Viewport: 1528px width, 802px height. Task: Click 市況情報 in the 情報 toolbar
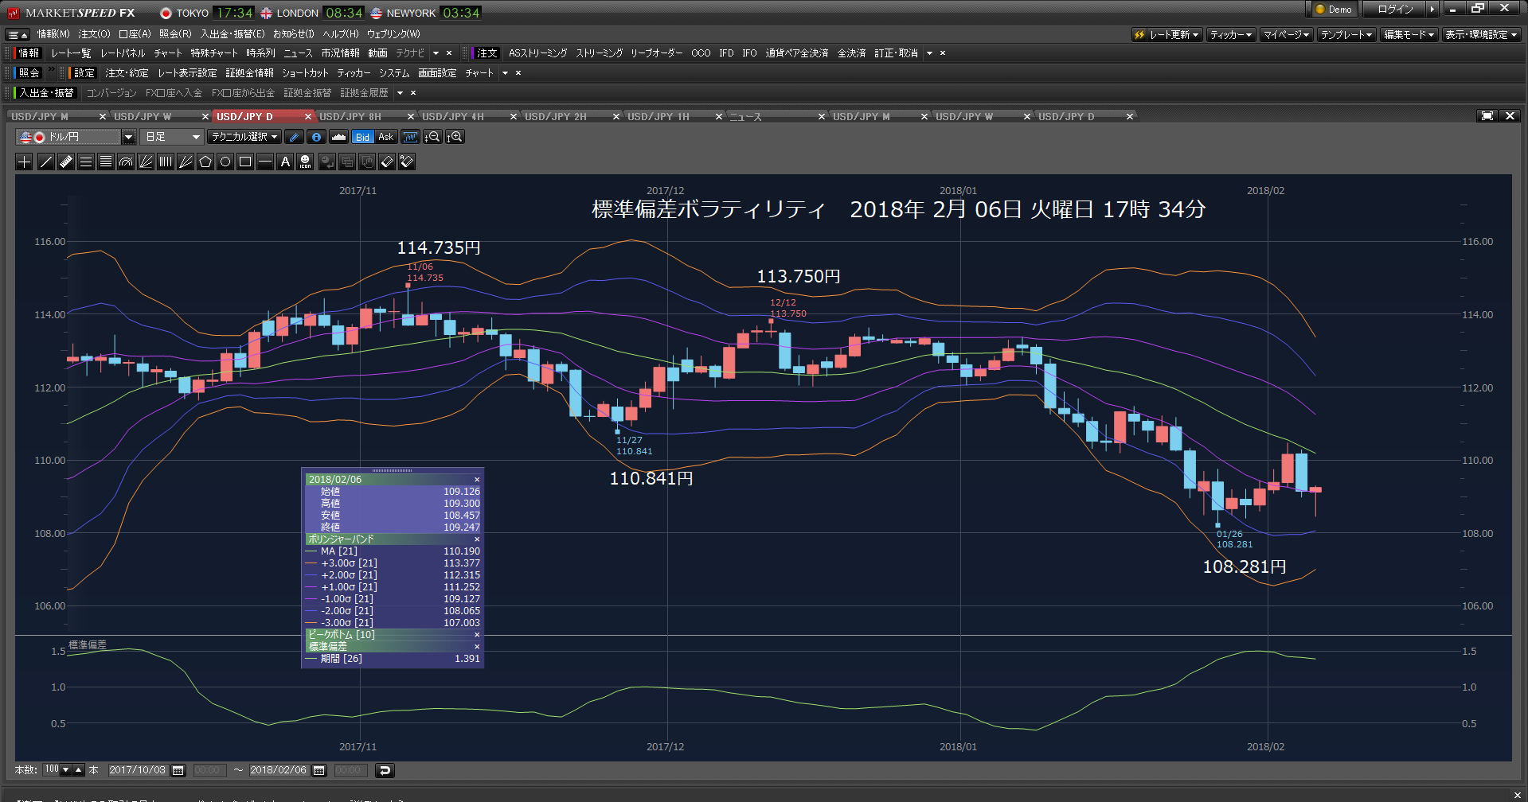click(340, 53)
